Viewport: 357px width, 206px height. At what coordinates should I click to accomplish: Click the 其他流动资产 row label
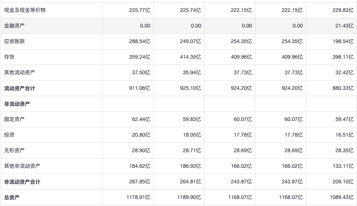[x=20, y=73]
